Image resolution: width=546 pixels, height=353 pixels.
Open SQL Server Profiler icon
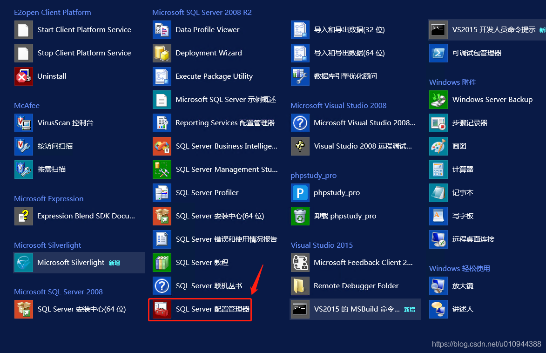[x=162, y=193]
